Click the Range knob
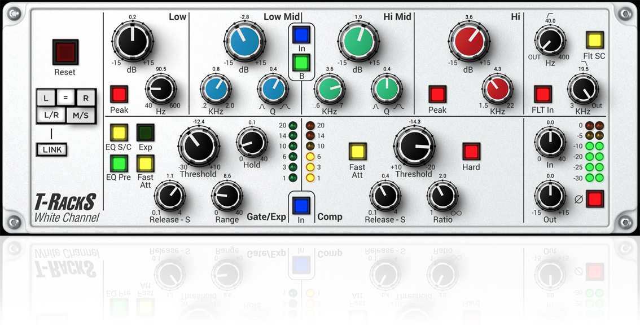Image resolution: width=640 pixels, height=327 pixels. coord(227,196)
